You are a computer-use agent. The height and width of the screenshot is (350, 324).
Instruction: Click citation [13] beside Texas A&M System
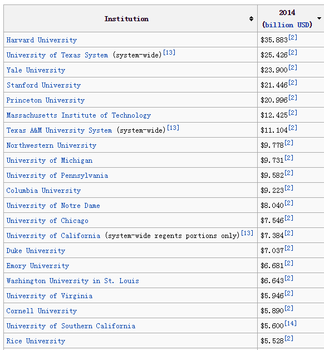pos(173,128)
